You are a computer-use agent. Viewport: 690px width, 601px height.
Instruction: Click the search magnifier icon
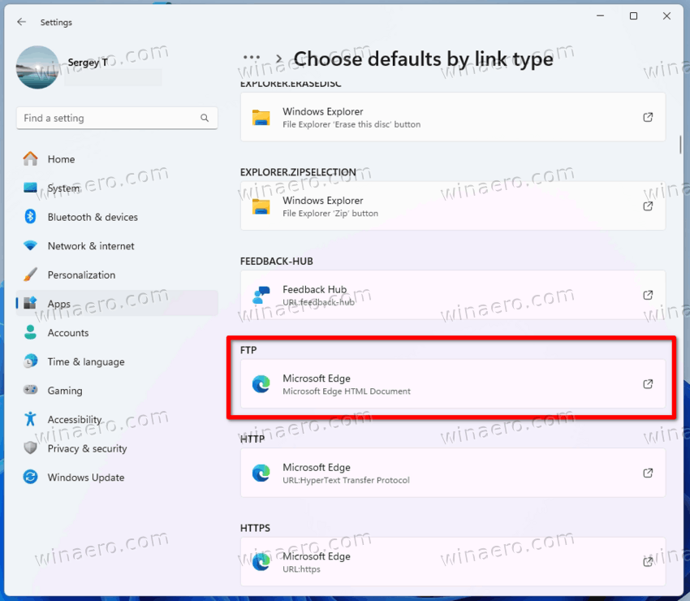coord(205,118)
